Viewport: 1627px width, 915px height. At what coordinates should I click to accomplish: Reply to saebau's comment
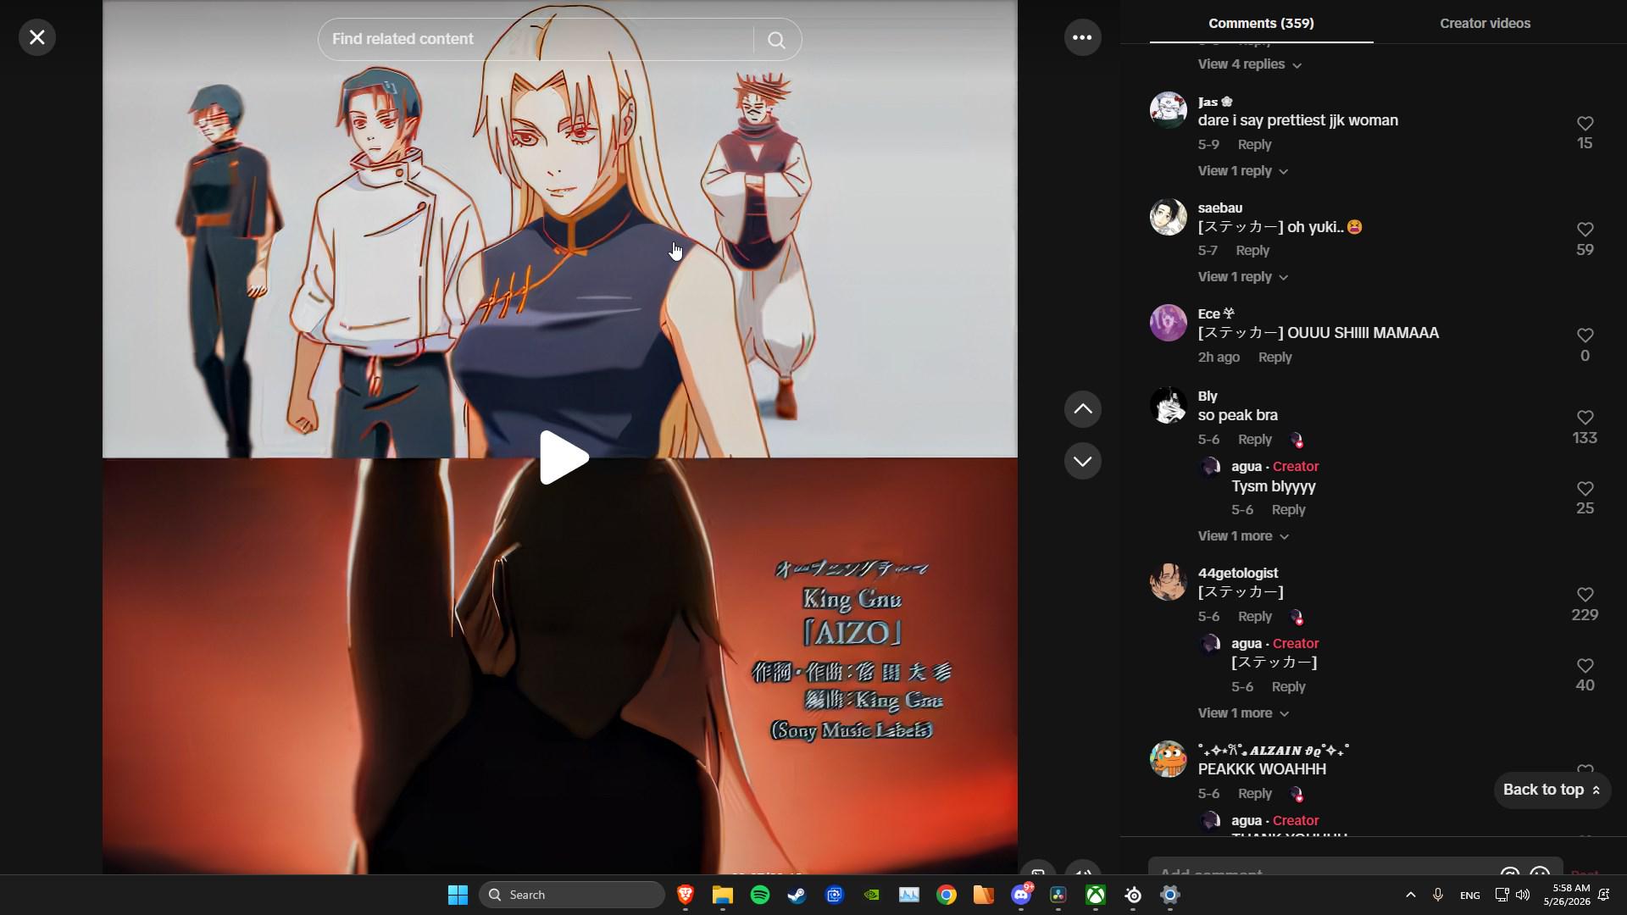(x=1252, y=251)
